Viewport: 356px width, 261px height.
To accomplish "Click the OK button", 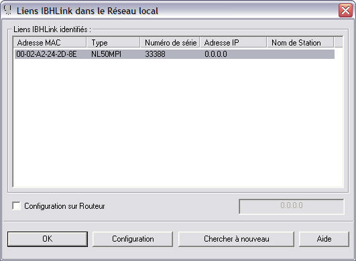I will pyautogui.click(x=48, y=239).
